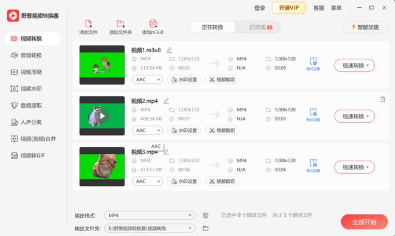Click the edit pencil next to 视频2.mp4
395x236 pixels.
tap(166, 101)
